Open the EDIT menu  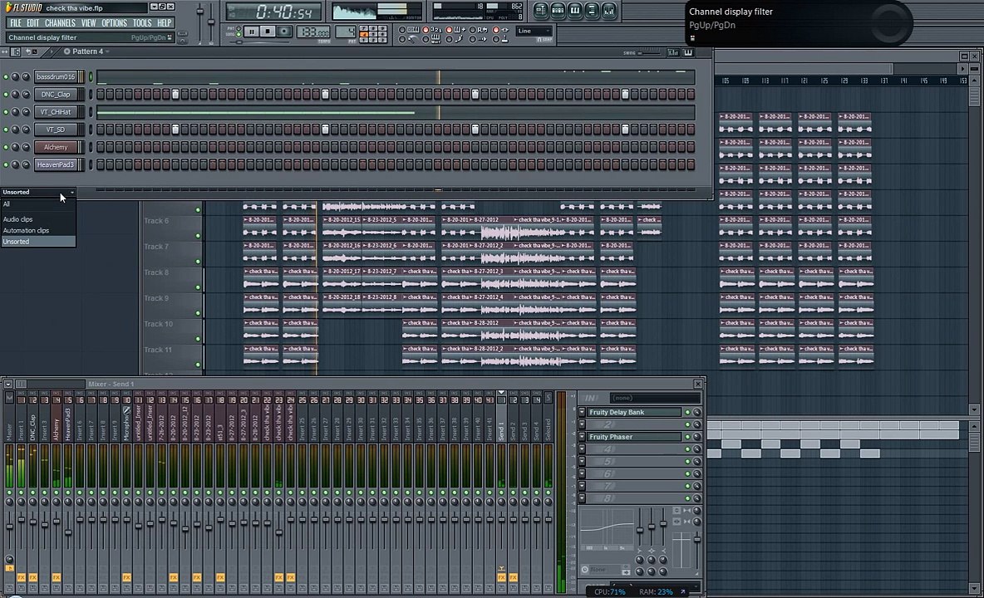tap(32, 22)
